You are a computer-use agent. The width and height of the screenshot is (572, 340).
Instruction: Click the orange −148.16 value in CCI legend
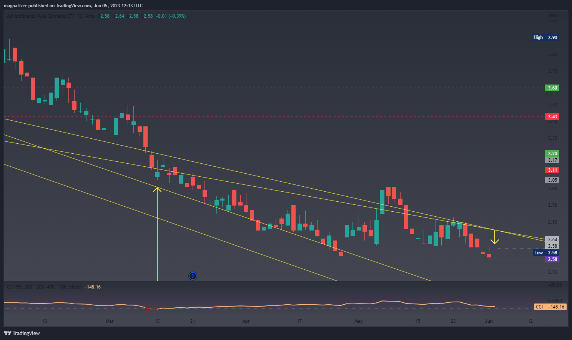click(x=92, y=287)
